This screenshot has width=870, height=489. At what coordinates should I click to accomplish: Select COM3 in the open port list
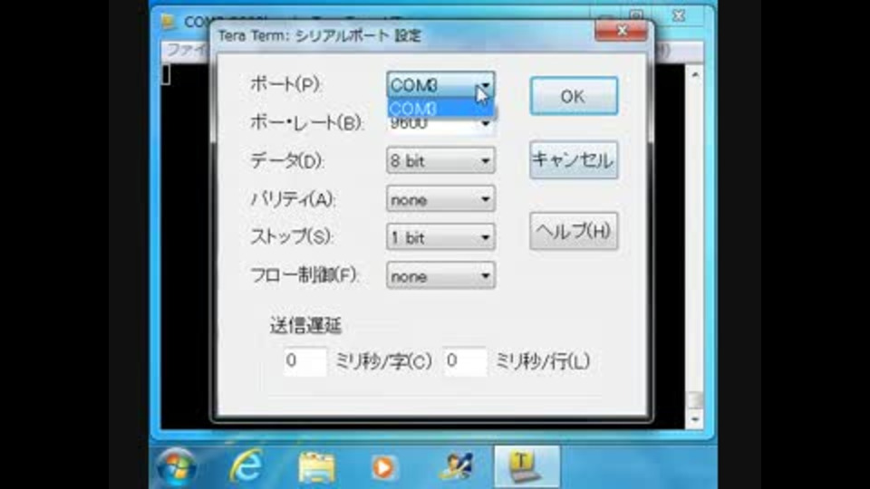[440, 109]
